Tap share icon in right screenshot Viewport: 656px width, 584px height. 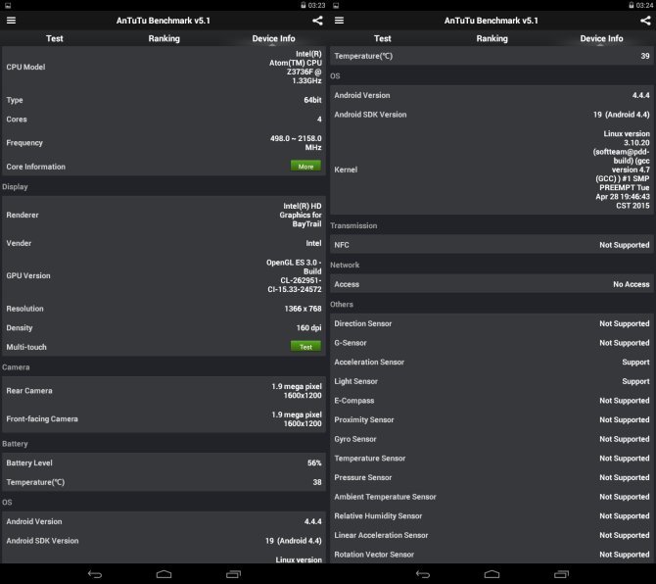pyautogui.click(x=645, y=21)
